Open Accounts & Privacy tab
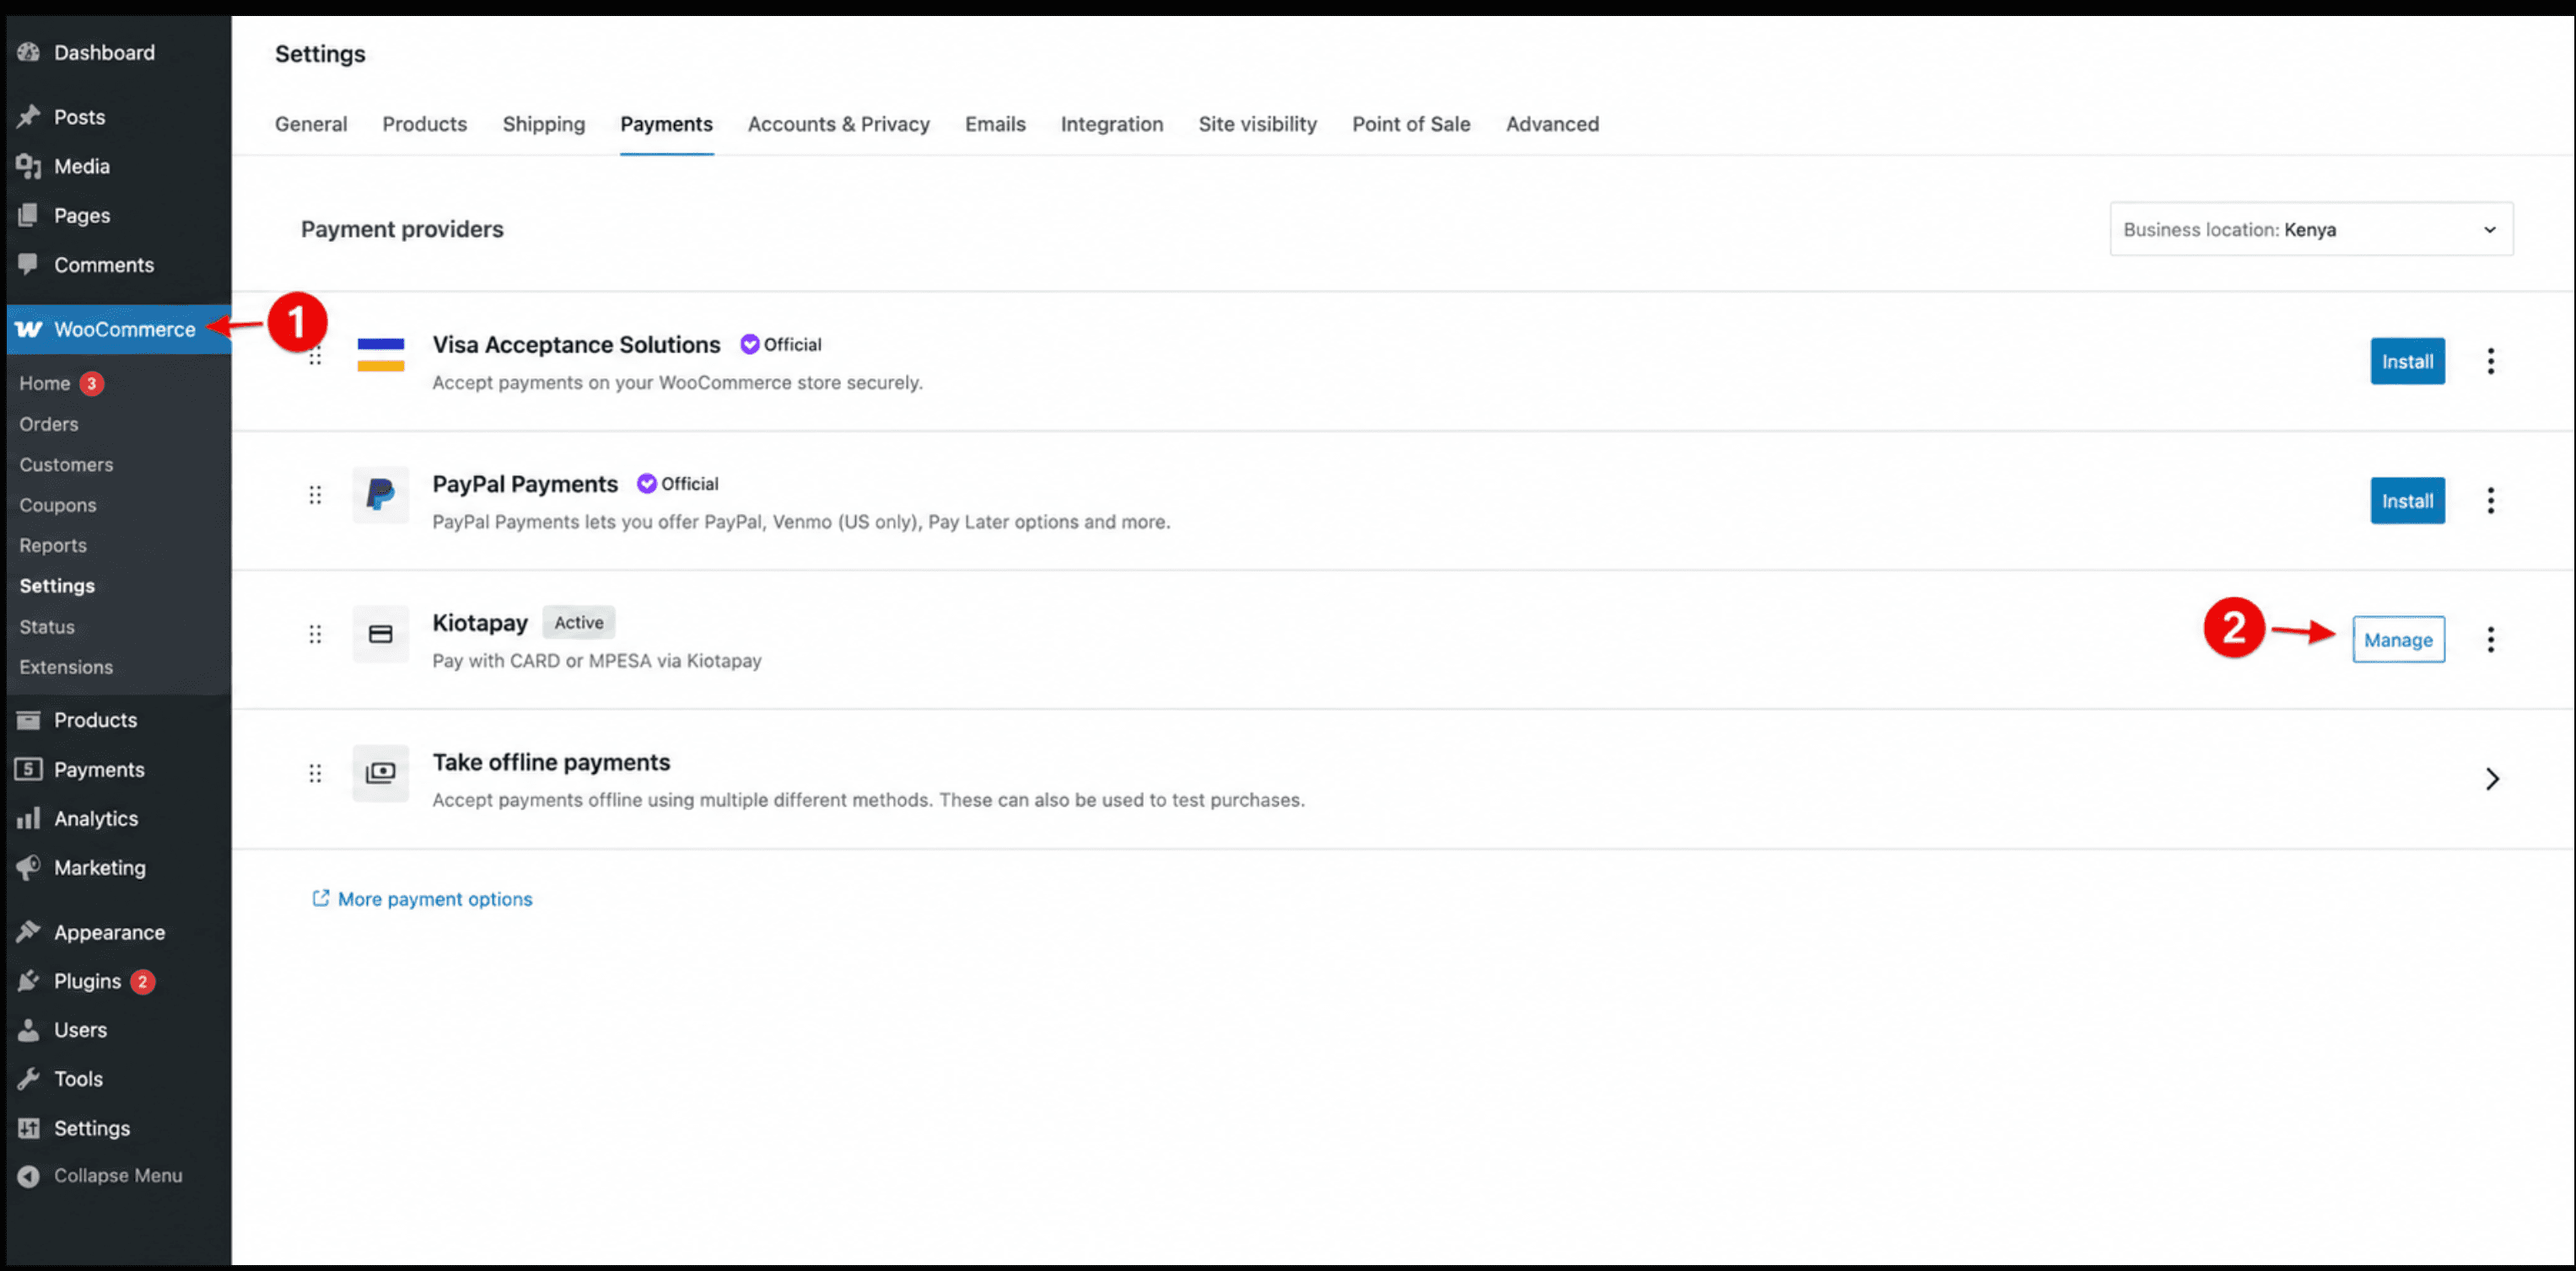 pos(838,124)
